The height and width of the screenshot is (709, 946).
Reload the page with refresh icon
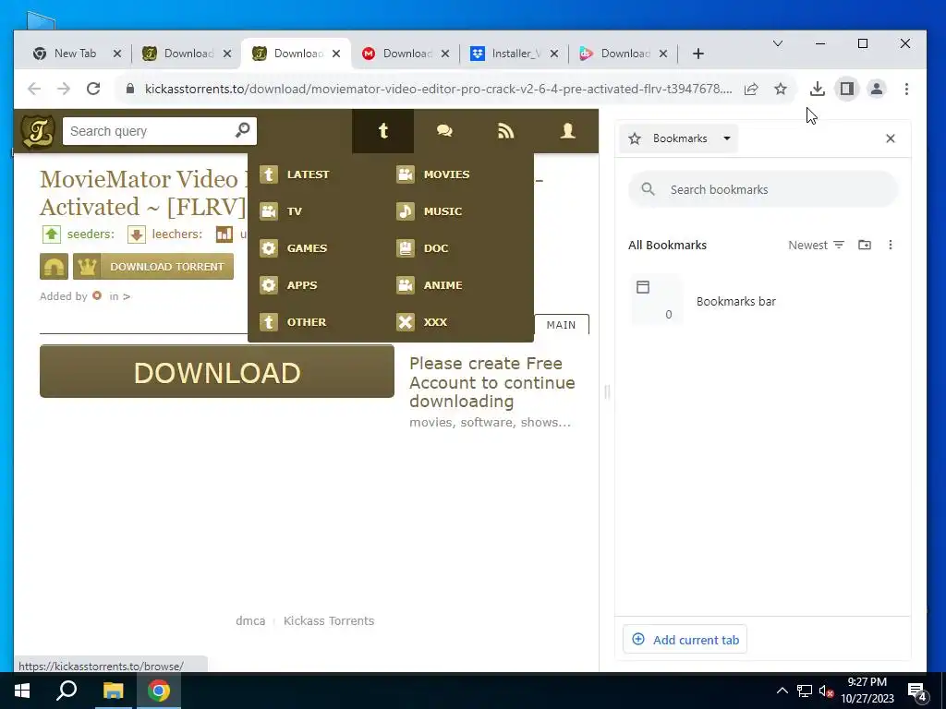93,89
